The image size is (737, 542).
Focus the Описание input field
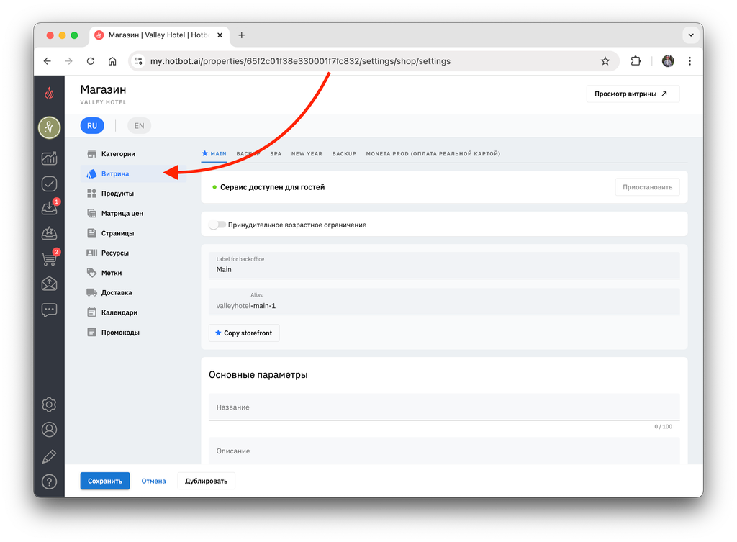pyautogui.click(x=444, y=451)
